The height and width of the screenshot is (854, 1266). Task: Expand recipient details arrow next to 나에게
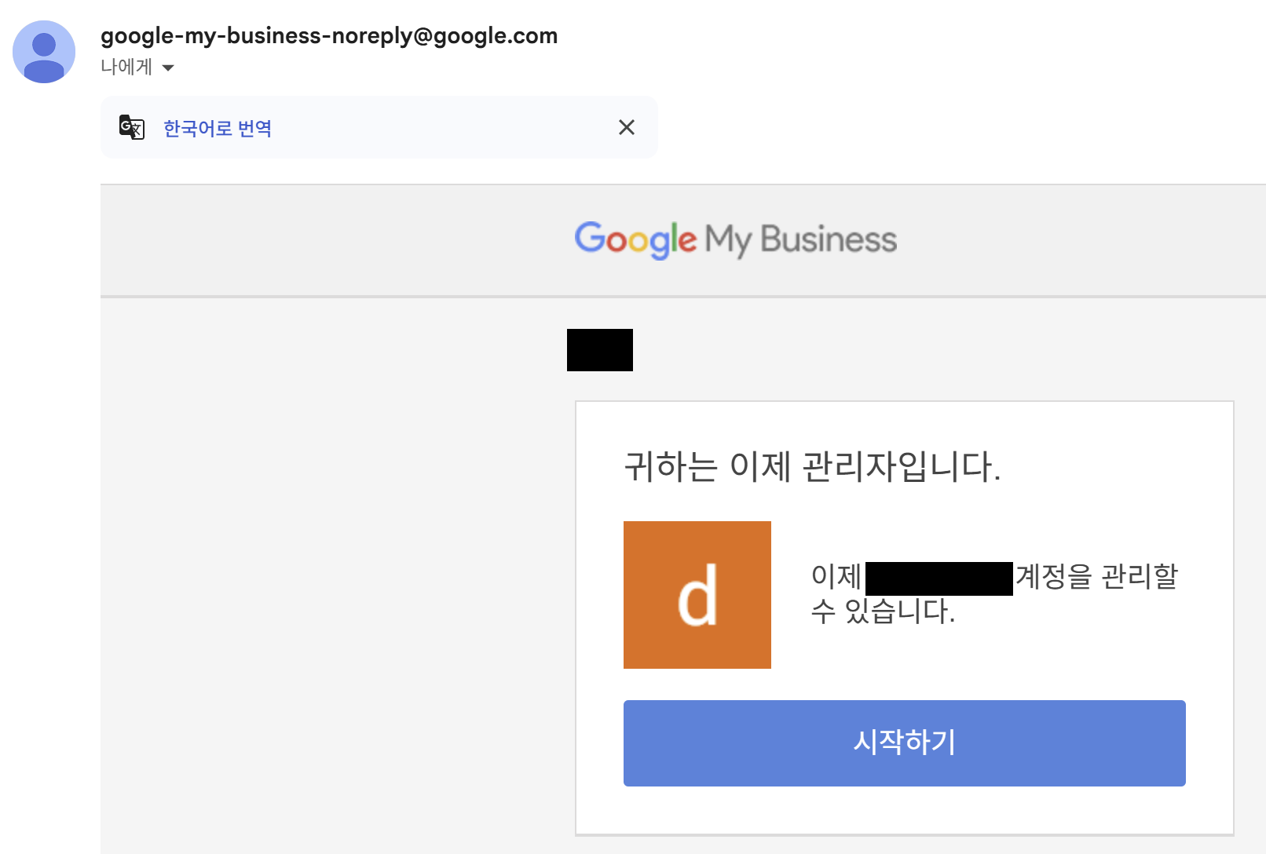[168, 68]
